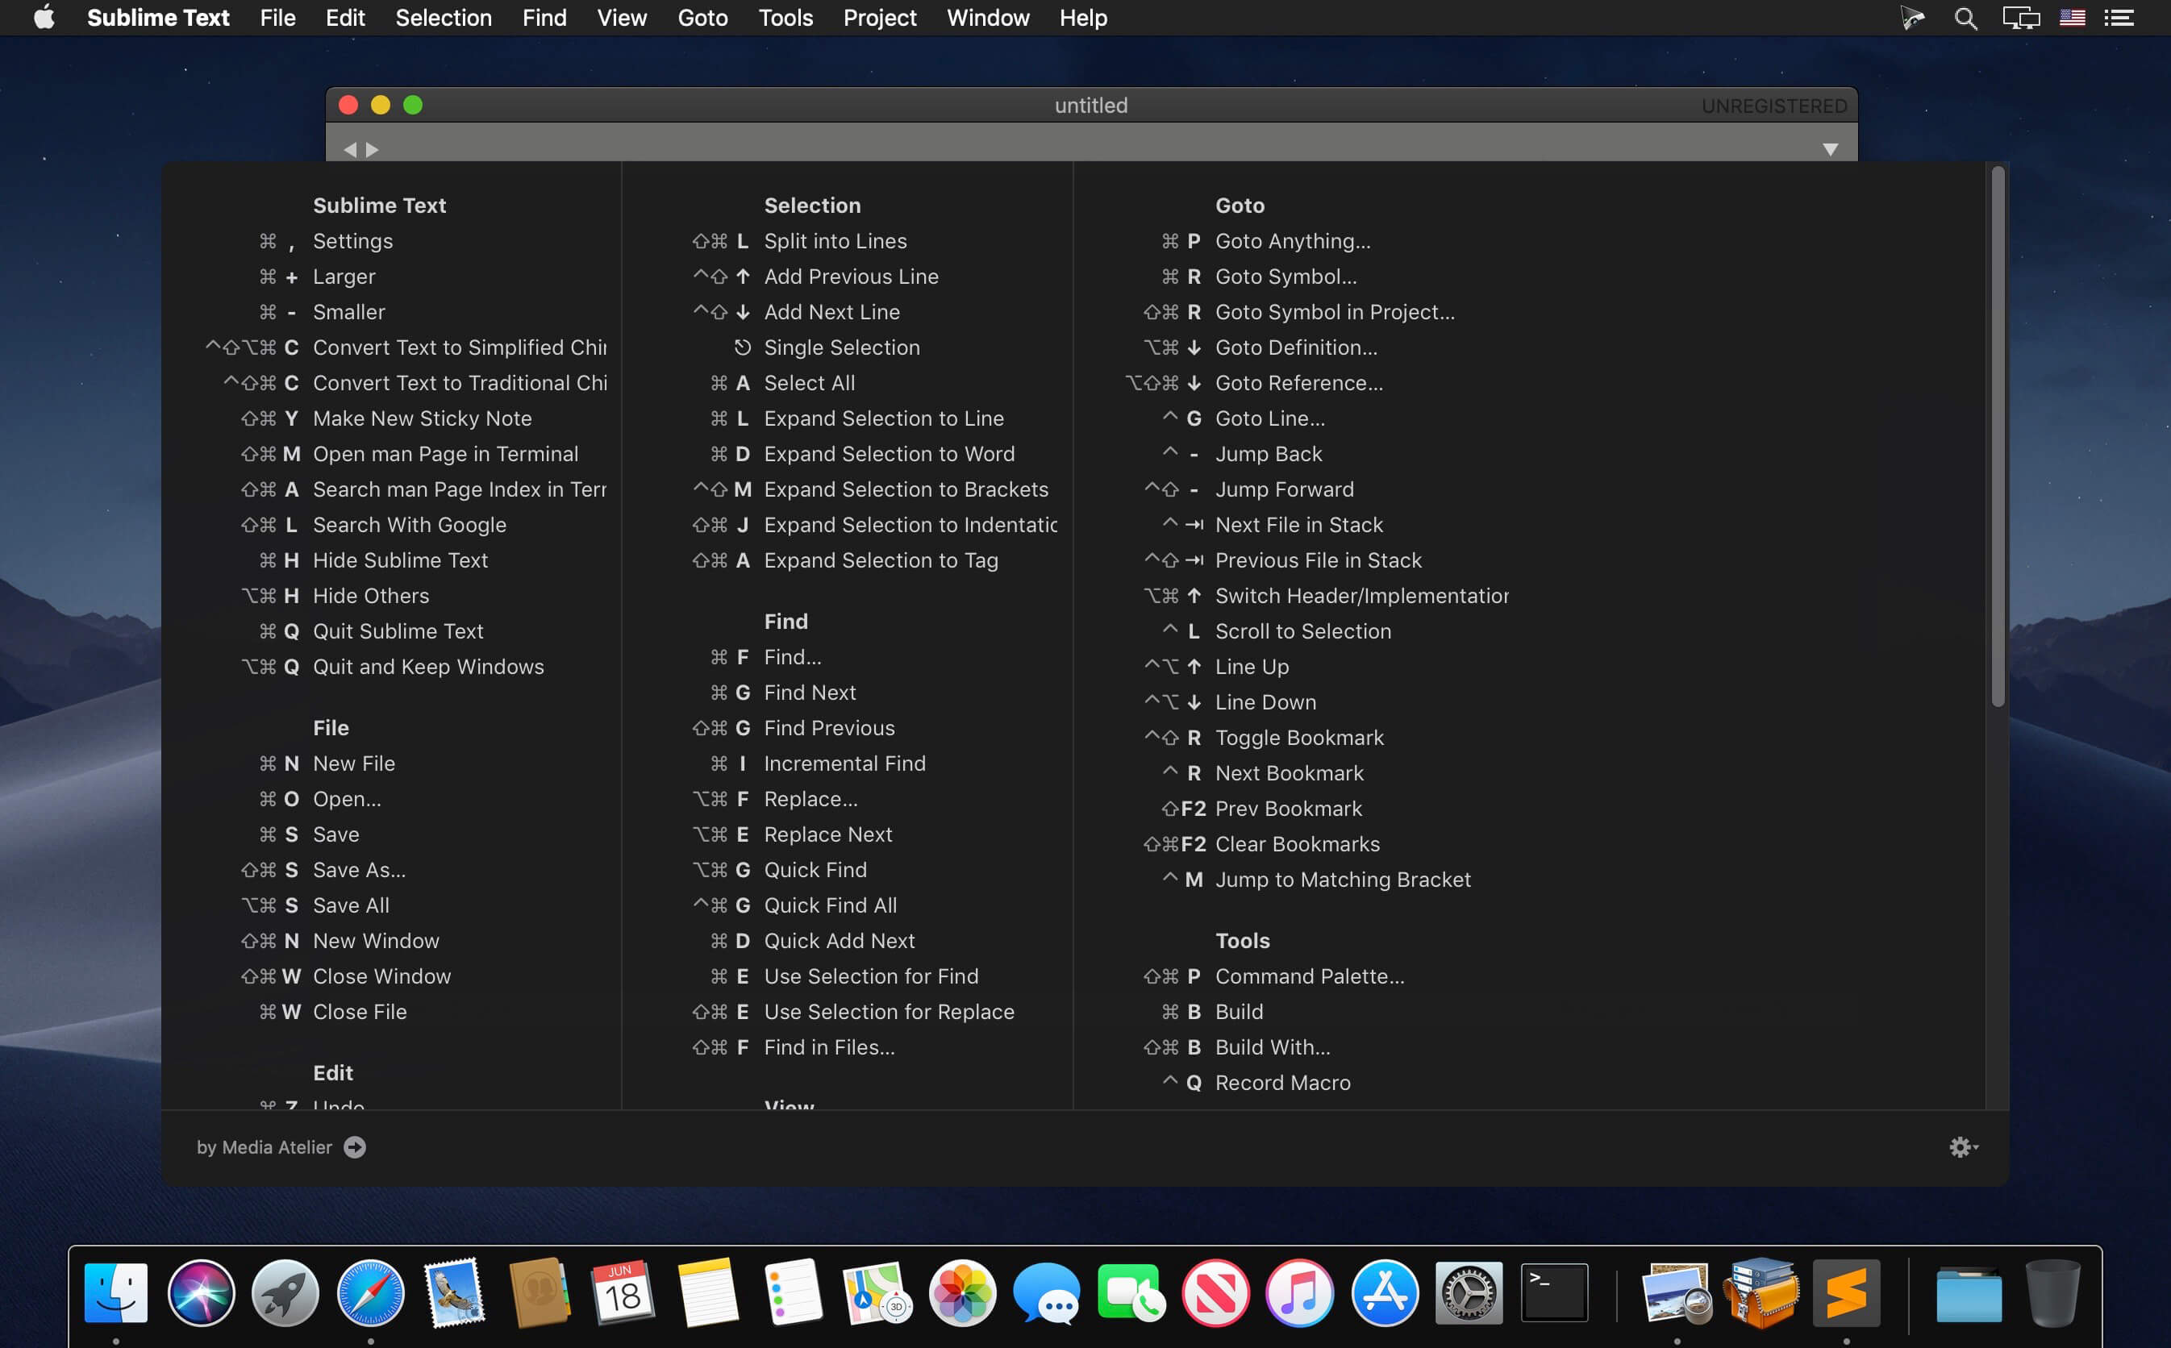Open the Goto menu in the menu bar

click(x=702, y=18)
